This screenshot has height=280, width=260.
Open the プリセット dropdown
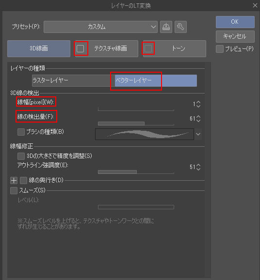pos(101,27)
